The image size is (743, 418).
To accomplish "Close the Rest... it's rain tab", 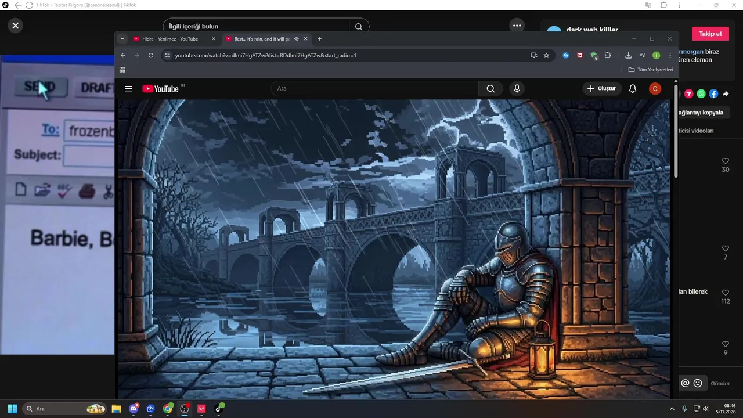I will click(306, 39).
